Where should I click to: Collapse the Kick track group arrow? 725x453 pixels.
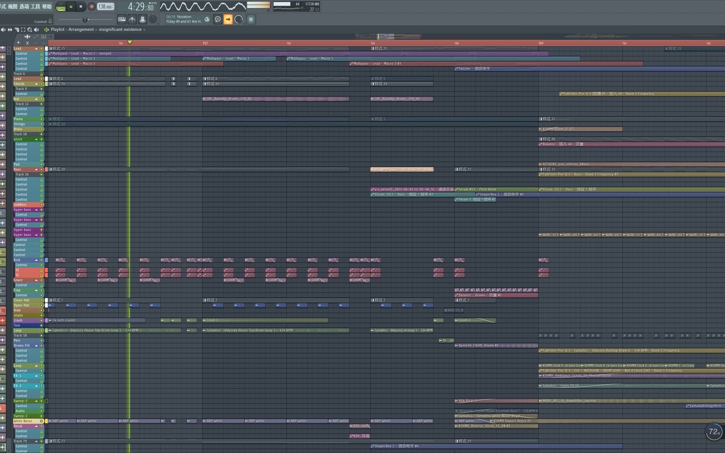point(36,260)
